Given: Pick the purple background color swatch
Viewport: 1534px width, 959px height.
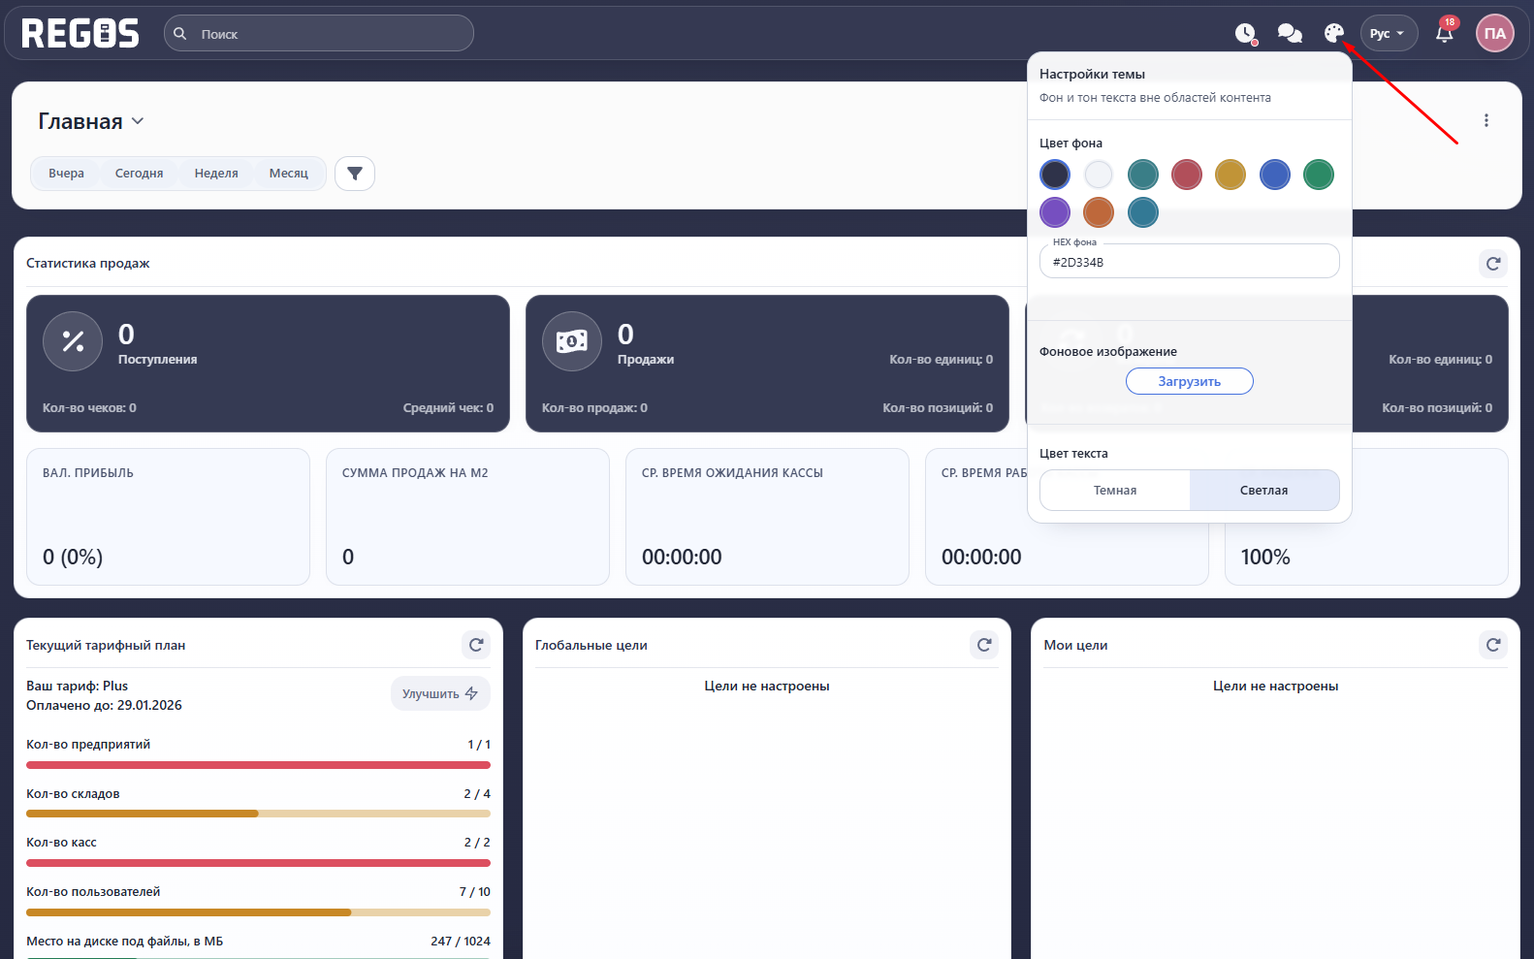Looking at the screenshot, I should pyautogui.click(x=1055, y=212).
